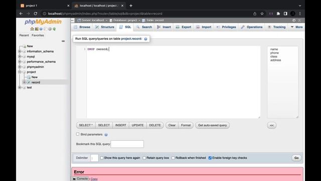
Task: Open Bind parameters help icon
Action: pyautogui.click(x=106, y=135)
